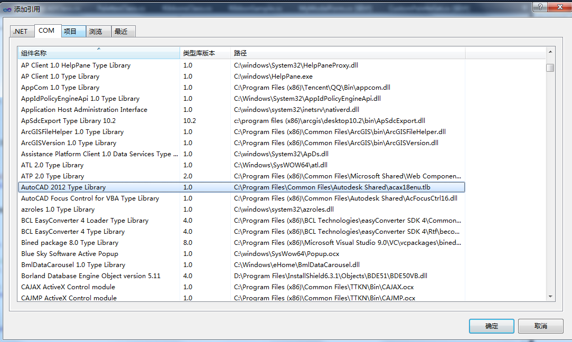Select AutoCAD 2012 Type Library
Screen dimensions: 572x342
[x=241, y=187]
